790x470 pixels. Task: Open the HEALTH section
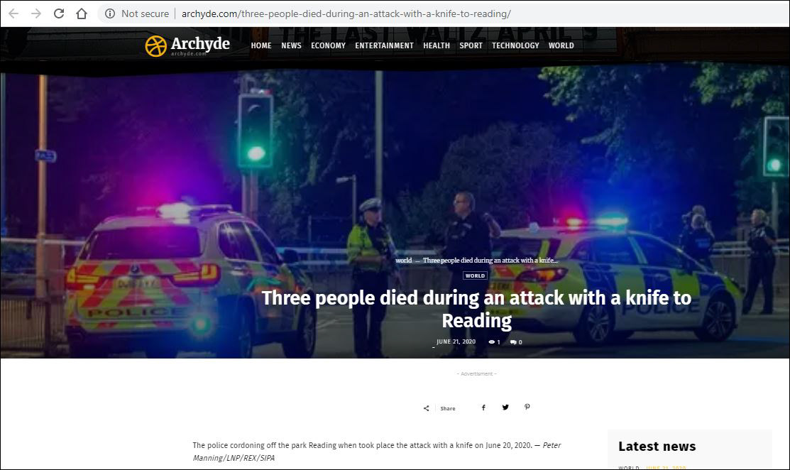click(437, 45)
